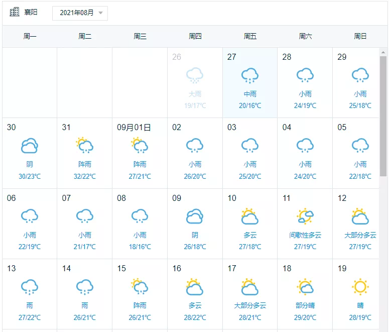
Task: Open the 2021年08月 month dropdown
Action: 80,13
